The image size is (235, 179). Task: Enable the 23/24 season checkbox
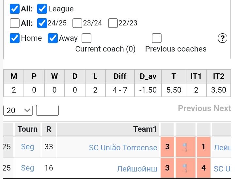77,23
